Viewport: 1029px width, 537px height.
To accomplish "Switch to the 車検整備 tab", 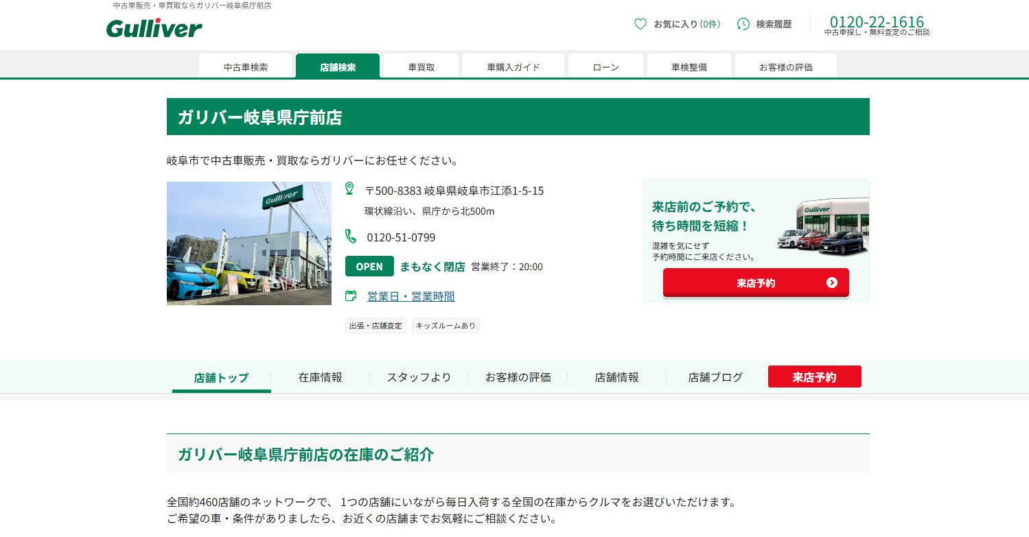I will [689, 67].
